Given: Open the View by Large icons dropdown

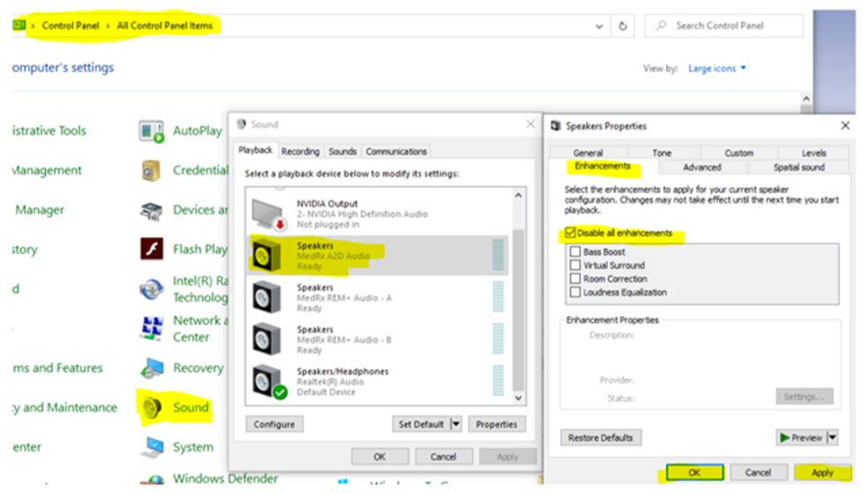Looking at the screenshot, I should [718, 68].
